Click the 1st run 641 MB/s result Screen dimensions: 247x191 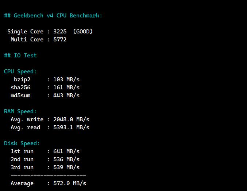pyautogui.click(x=66, y=151)
